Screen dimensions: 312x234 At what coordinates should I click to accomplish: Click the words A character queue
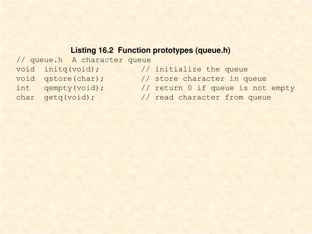point(112,60)
